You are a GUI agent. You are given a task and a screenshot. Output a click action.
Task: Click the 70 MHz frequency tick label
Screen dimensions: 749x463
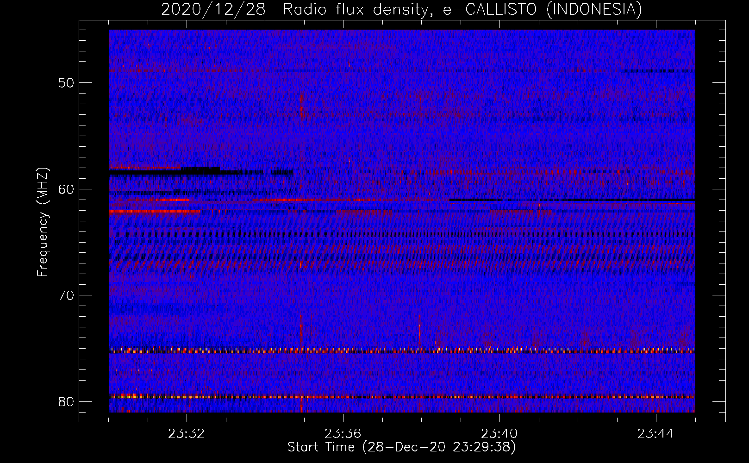tap(67, 295)
